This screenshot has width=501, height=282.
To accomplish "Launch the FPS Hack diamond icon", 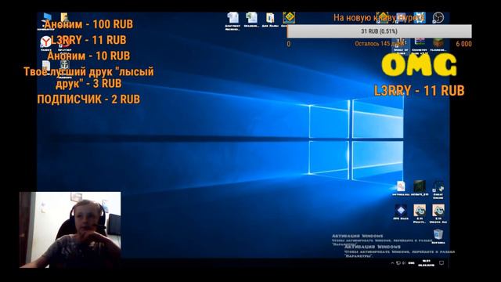I will pyautogui.click(x=401, y=212).
